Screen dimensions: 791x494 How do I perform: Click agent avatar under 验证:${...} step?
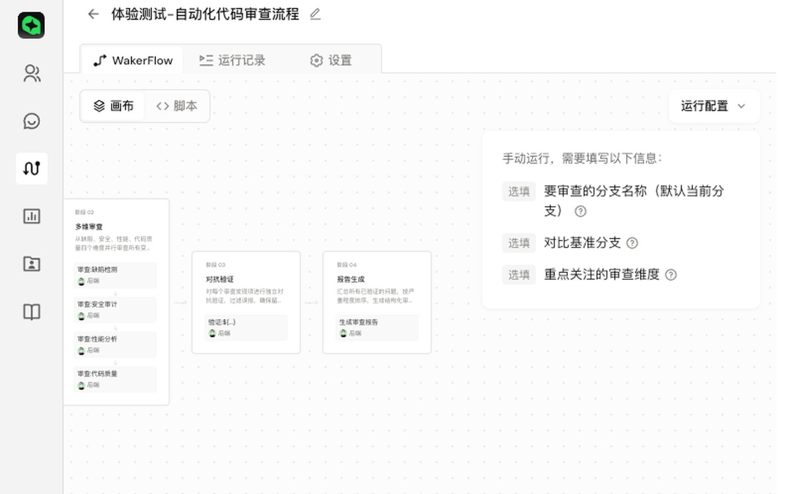[x=213, y=333]
